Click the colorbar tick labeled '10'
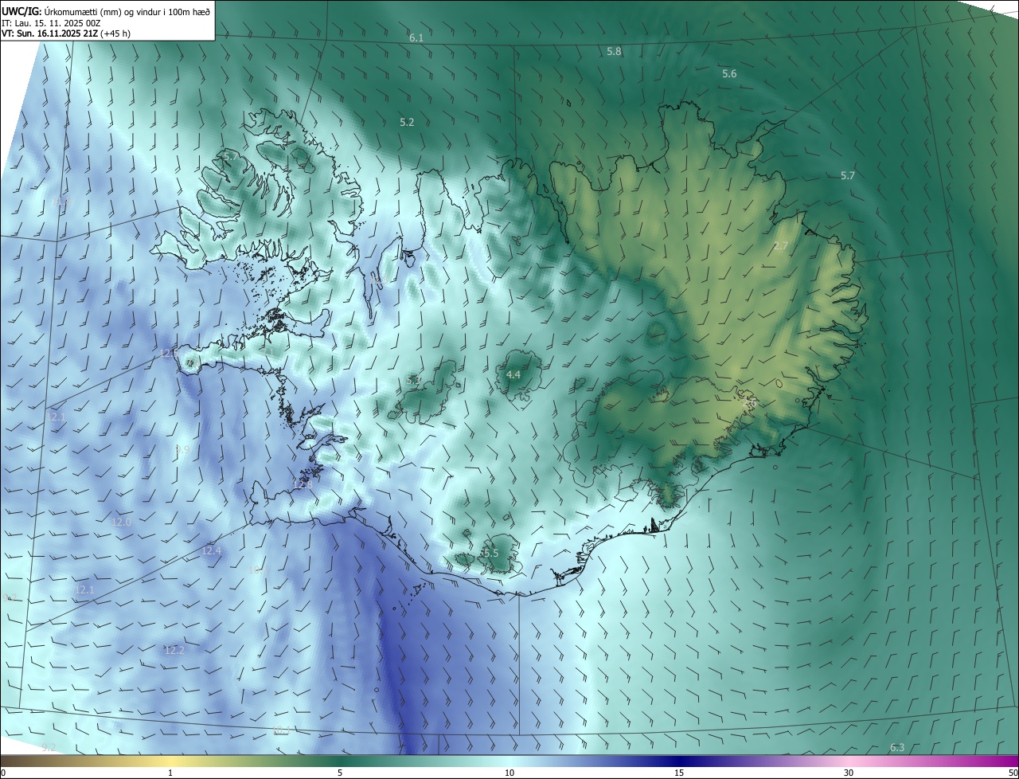Screen dimensions: 1019x779 coord(509,773)
